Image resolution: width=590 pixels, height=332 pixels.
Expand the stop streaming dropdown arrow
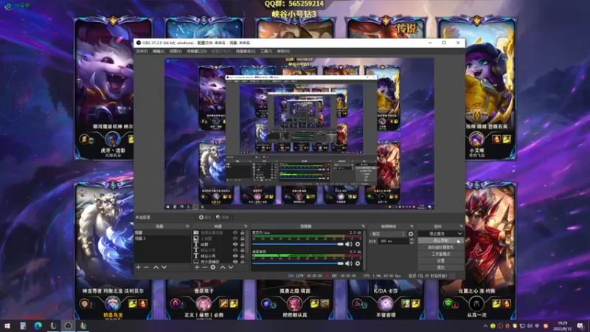[459, 234]
